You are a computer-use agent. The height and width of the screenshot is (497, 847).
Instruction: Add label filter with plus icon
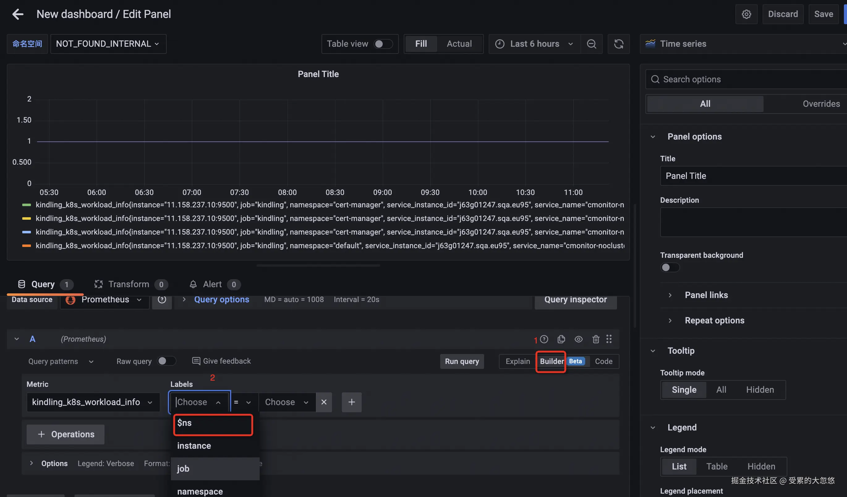pos(351,402)
